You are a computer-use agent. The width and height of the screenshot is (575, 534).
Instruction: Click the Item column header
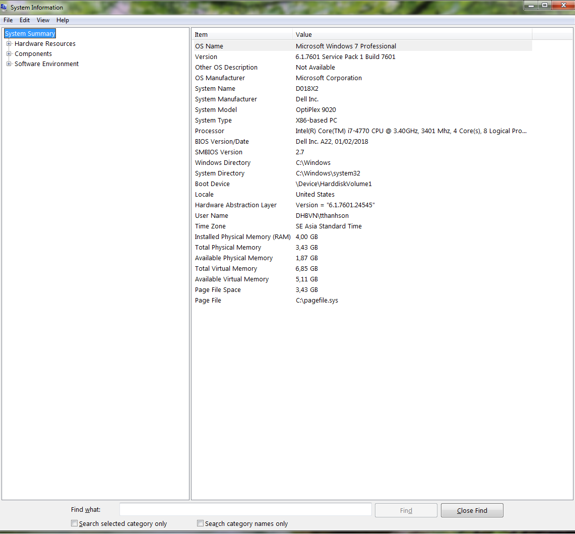[242, 34]
